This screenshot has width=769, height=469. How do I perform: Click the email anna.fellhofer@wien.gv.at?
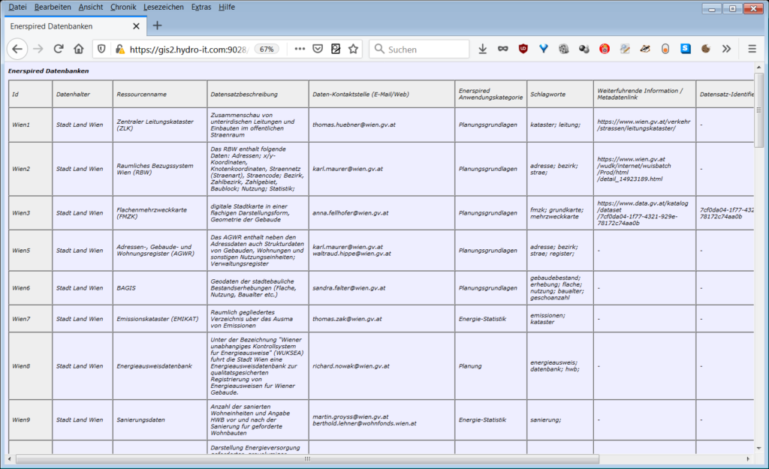350,212
